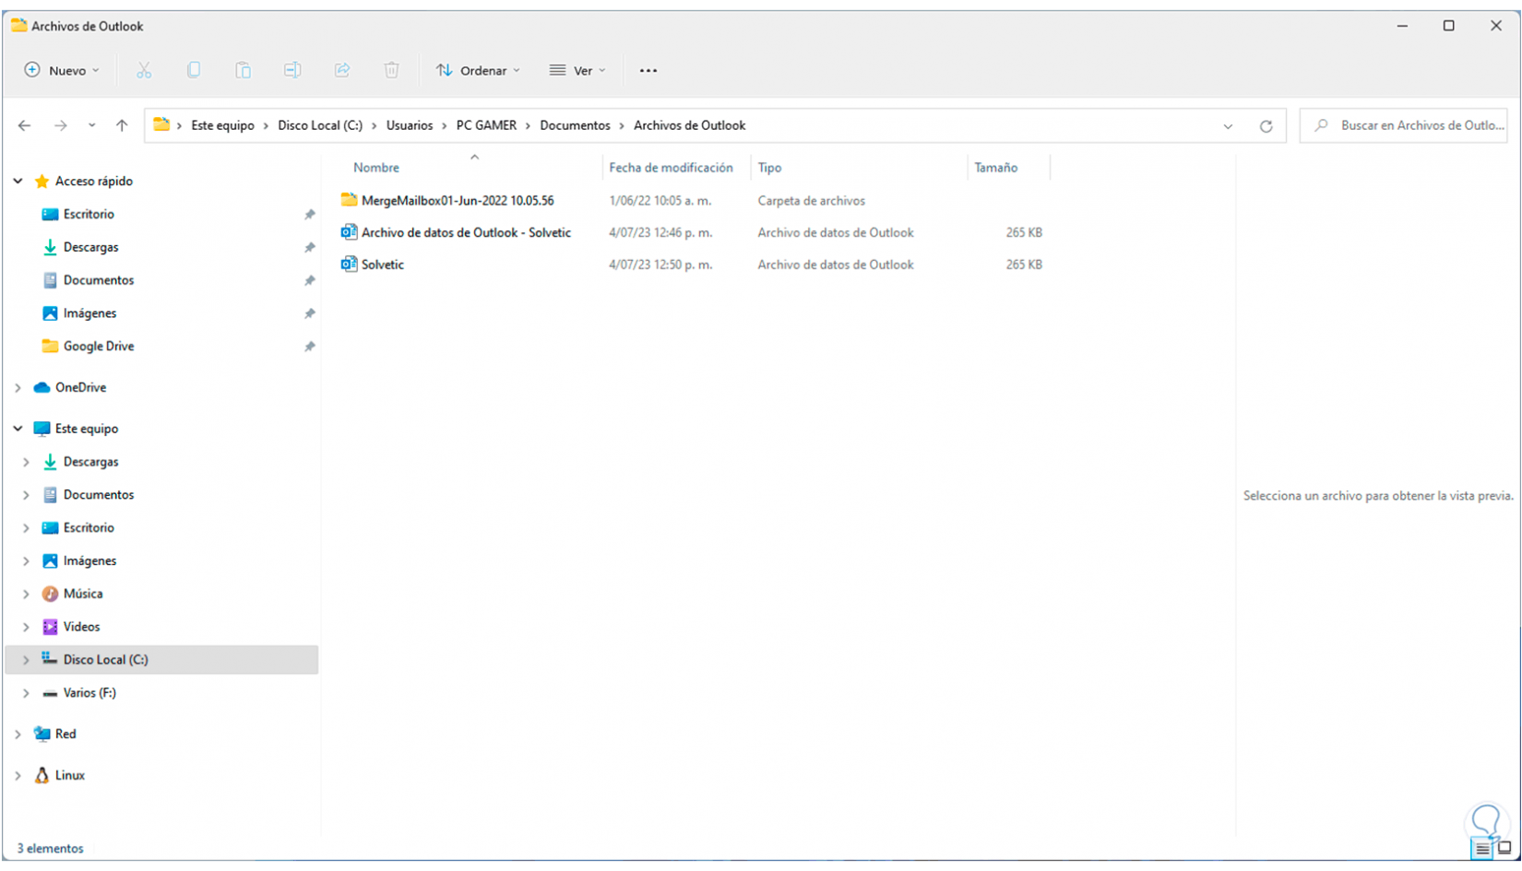Screen dimensions: 1522x871
Task: Click the Paste clipboard icon
Action: click(x=243, y=70)
